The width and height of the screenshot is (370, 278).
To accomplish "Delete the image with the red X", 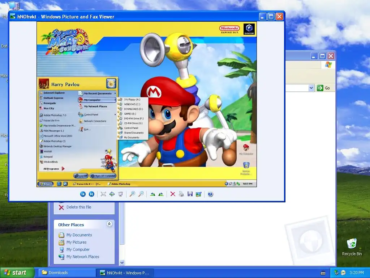I will click(x=173, y=194).
